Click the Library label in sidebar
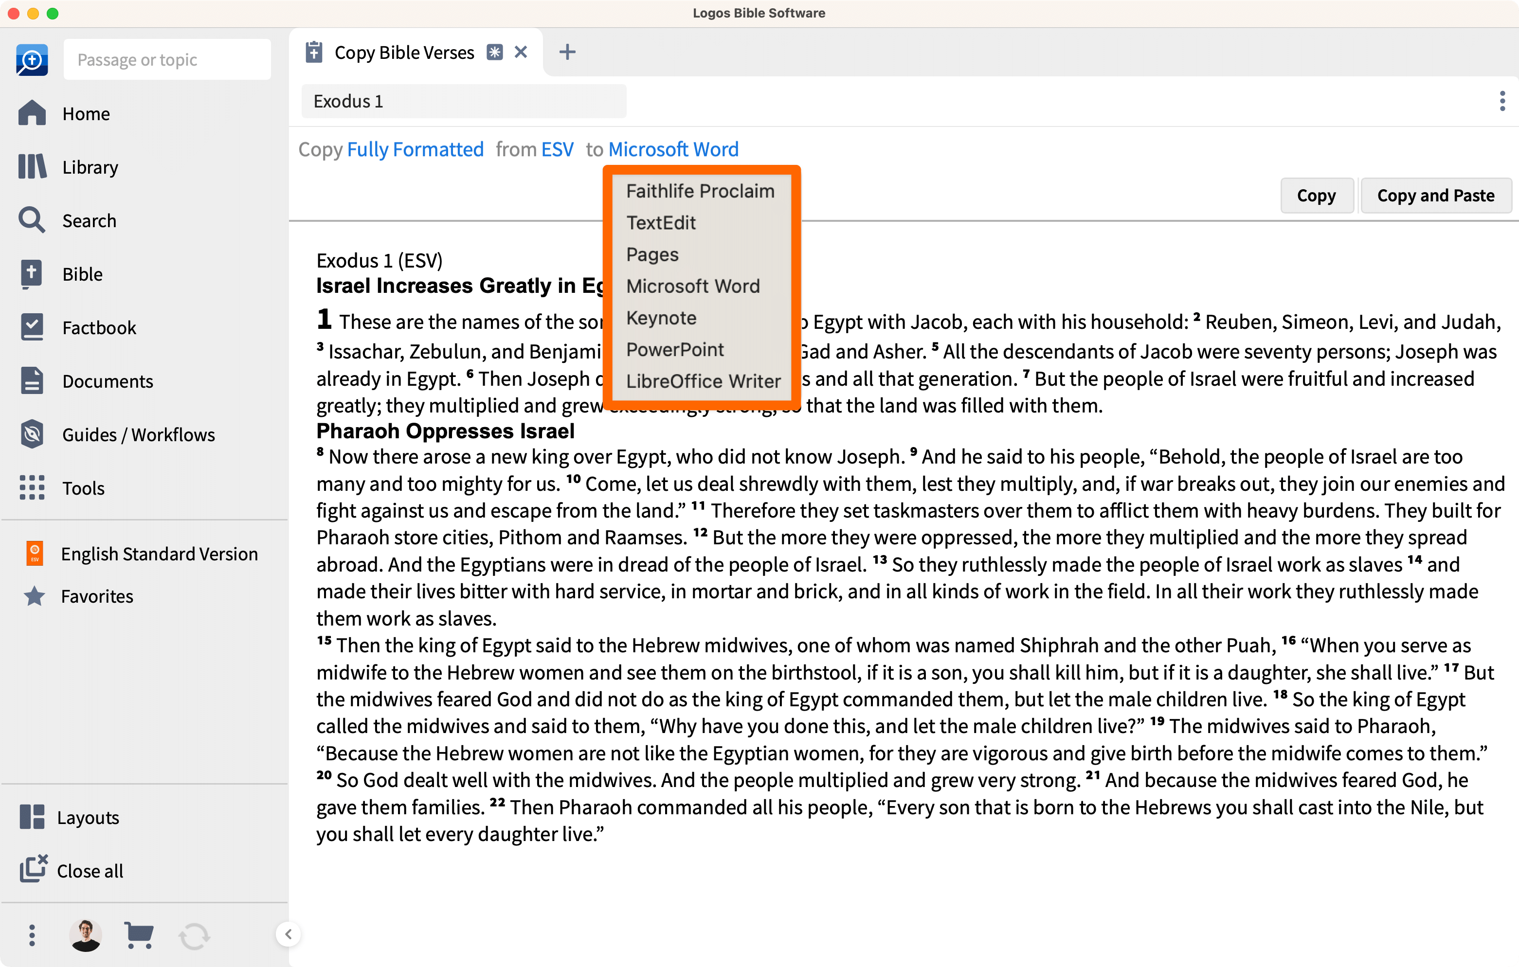The image size is (1519, 967). pos(90,167)
